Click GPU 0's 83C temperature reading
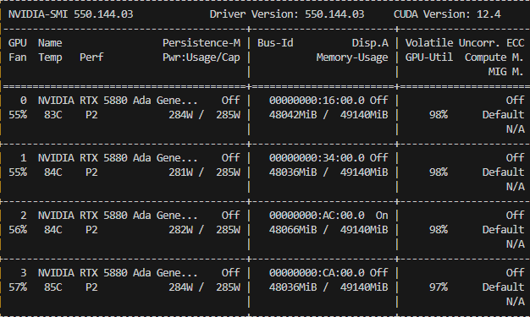The width and height of the screenshot is (530, 317). pyautogui.click(x=53, y=115)
